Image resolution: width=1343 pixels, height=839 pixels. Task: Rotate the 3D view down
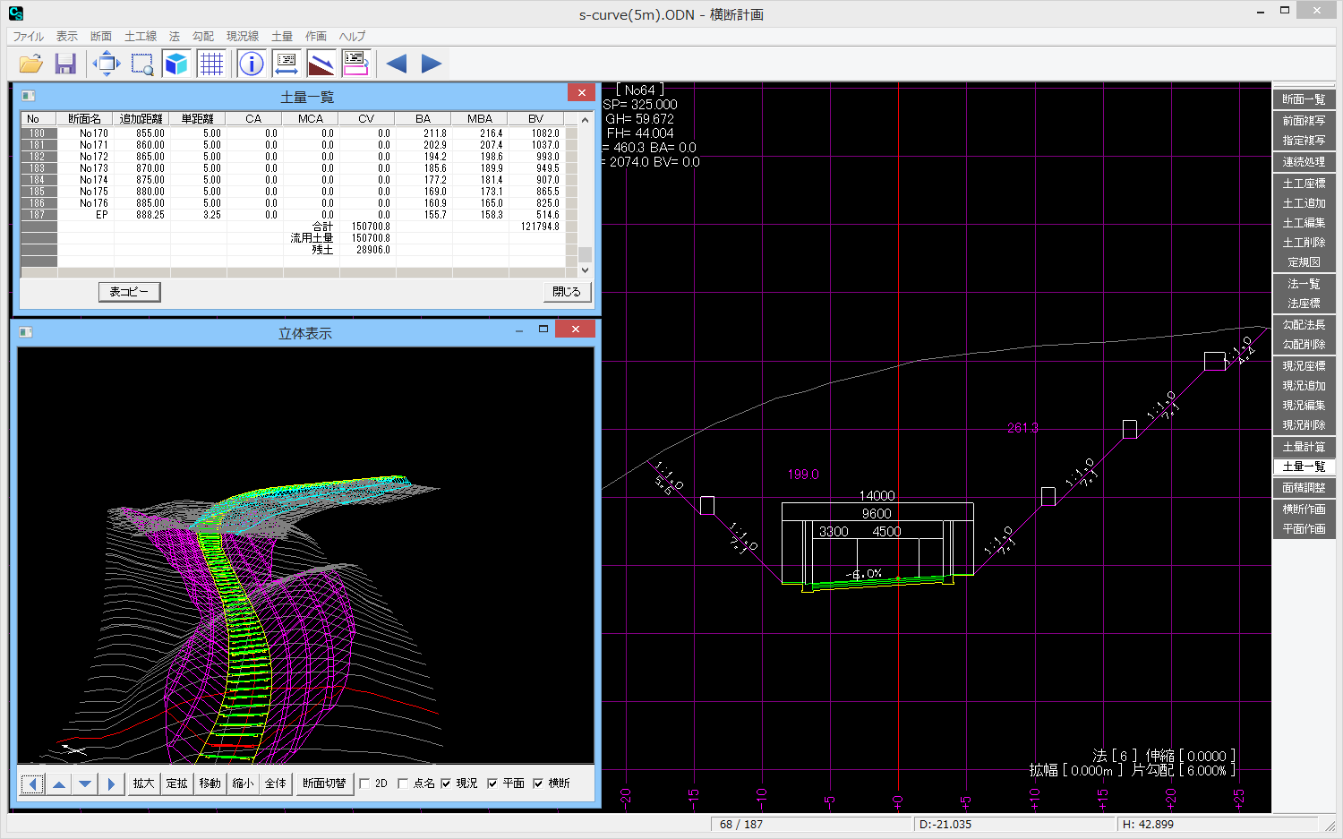(x=85, y=784)
